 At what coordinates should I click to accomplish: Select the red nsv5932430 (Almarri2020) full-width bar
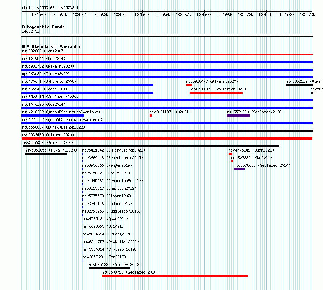pos(167,138)
